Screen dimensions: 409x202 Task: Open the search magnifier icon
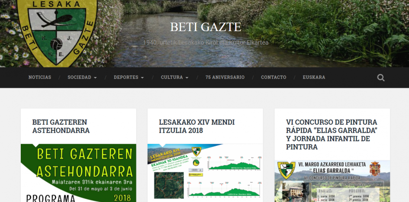pyautogui.click(x=380, y=77)
